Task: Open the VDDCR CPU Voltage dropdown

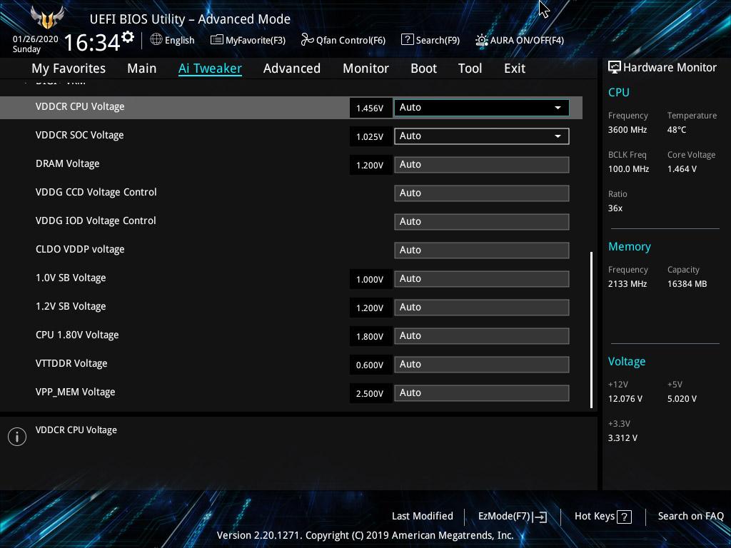Action: click(x=482, y=108)
